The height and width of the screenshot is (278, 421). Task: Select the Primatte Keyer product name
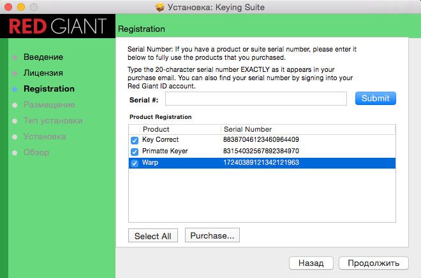tap(165, 151)
